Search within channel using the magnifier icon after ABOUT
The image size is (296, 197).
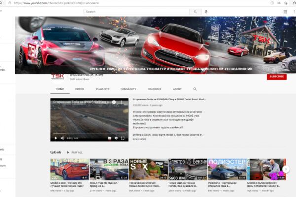(x=195, y=89)
